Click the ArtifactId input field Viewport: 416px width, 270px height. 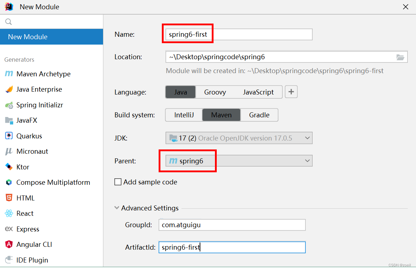click(x=232, y=247)
